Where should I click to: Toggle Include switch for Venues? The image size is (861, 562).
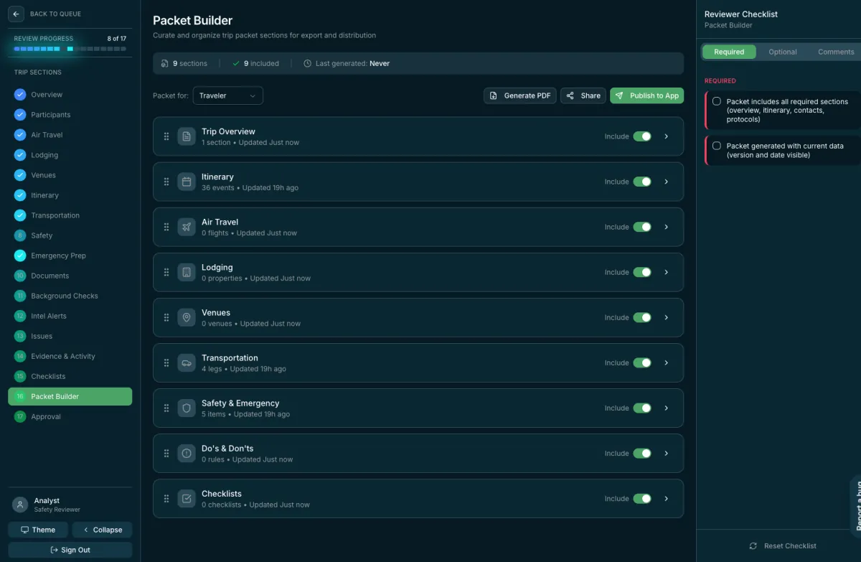pyautogui.click(x=642, y=317)
